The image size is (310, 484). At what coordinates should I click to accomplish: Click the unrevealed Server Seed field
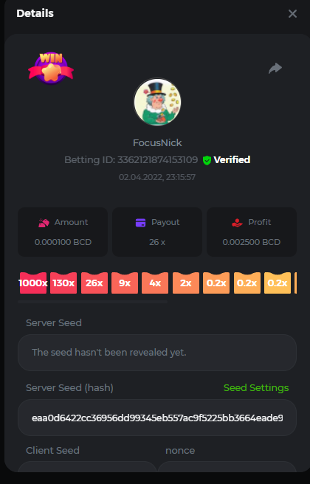(157, 353)
